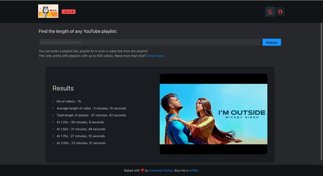323x176 pixels.
Task: Click the I'm Outside video thumbnail
Action: (213, 114)
